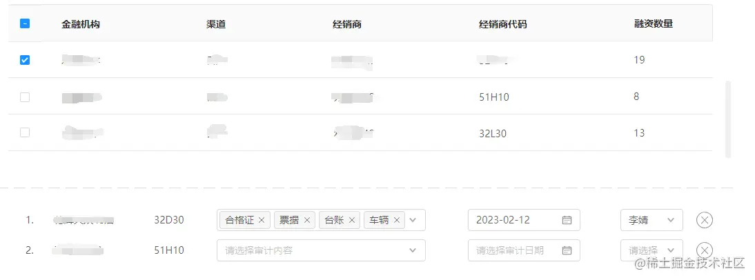
Task: Check the row with code 51H10
Action: [x=25, y=97]
